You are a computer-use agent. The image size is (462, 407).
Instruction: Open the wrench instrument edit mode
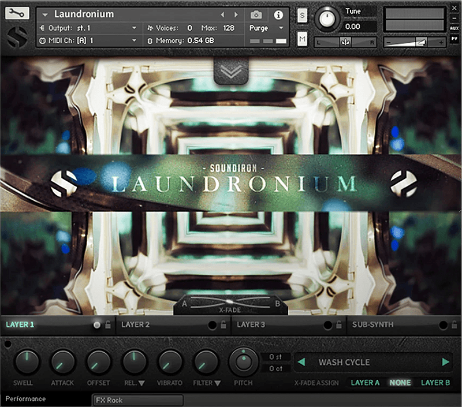coord(17,13)
